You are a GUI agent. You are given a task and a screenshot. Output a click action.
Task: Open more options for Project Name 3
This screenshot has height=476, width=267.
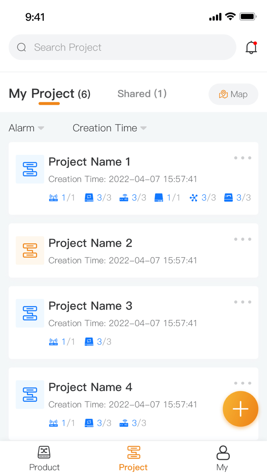tap(243, 302)
